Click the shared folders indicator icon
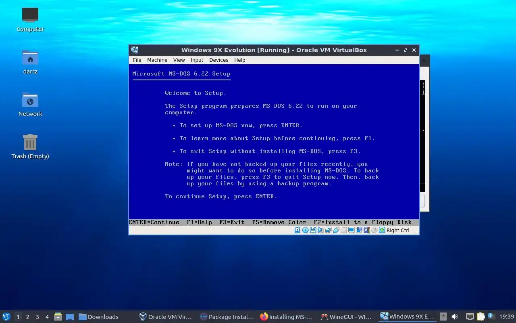The height and width of the screenshot is (323, 516). tap(343, 230)
